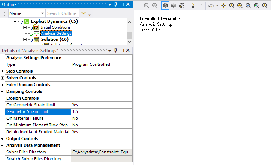Collapse the Analysis Data Management section

2,145
